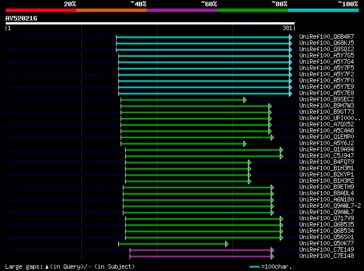The width and height of the screenshot is (364, 271).
Task: Select the UniRef100_A5Y7E9 label
Action: click(326, 87)
